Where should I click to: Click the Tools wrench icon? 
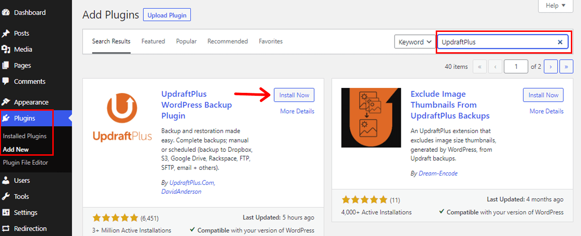[x=6, y=196]
